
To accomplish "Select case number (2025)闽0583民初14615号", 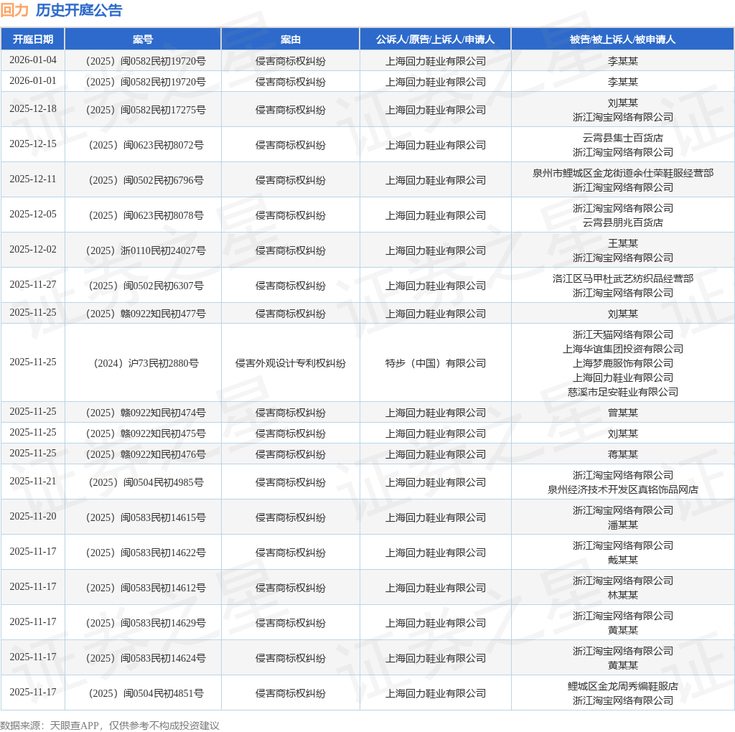I will (x=146, y=517).
